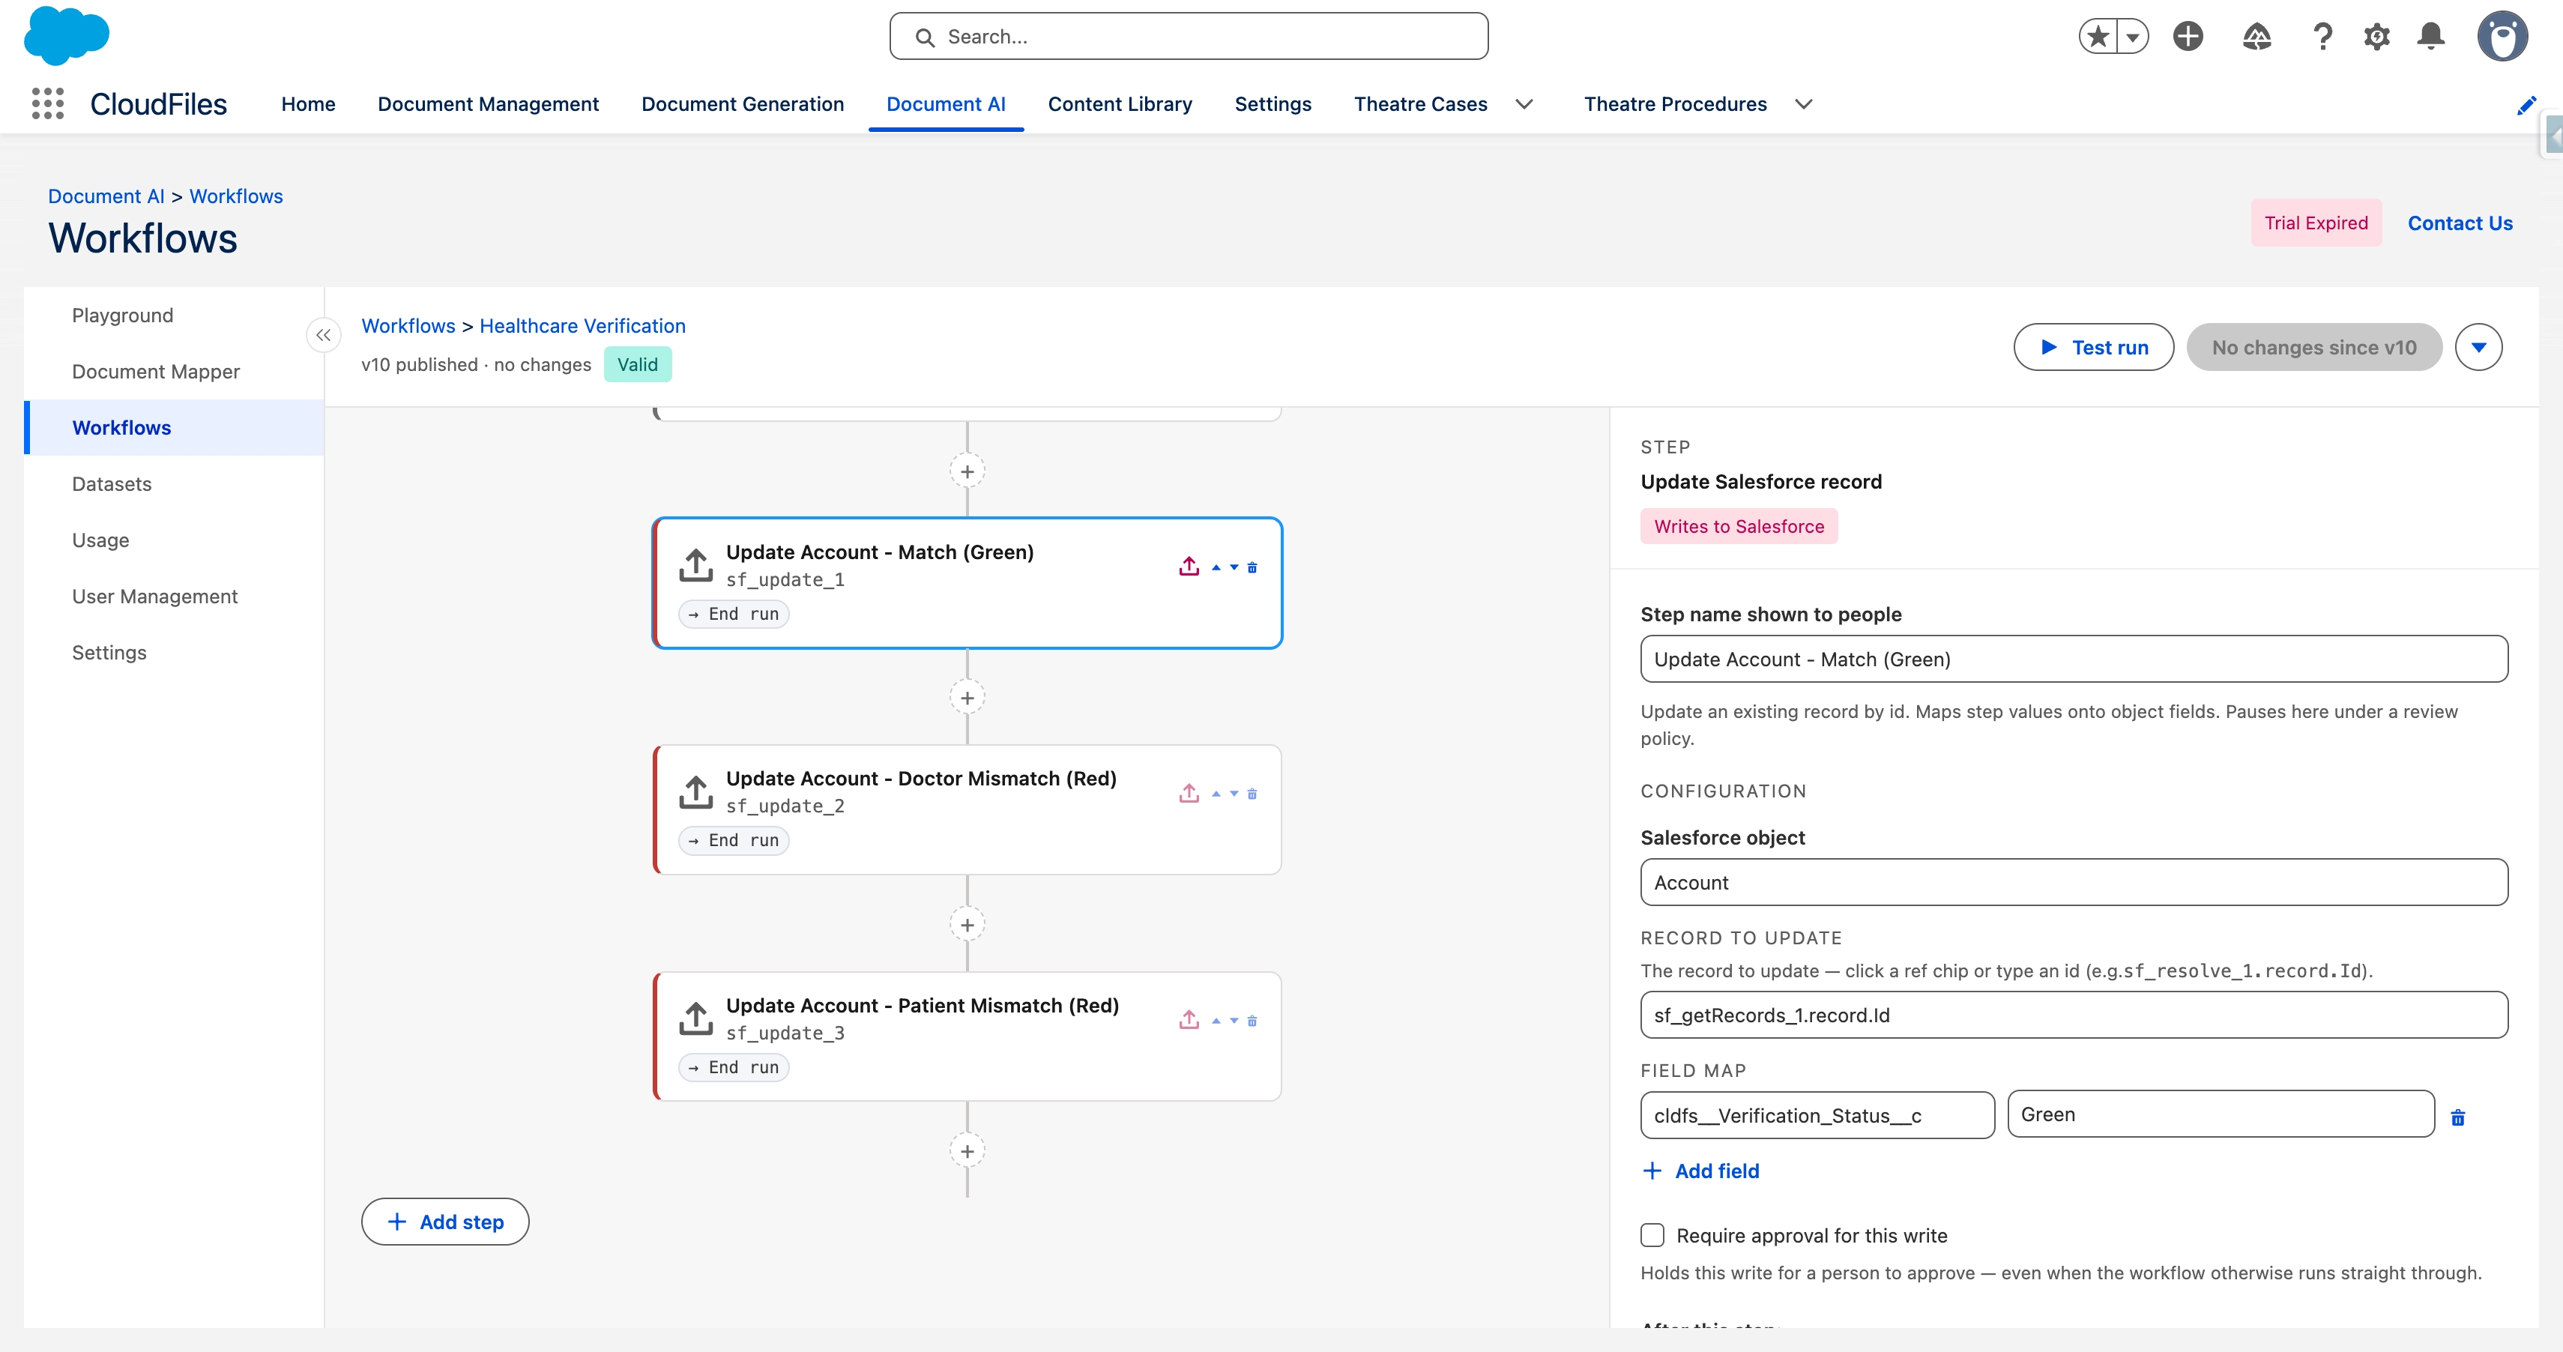The width and height of the screenshot is (2563, 1352).
Task: Click the Test run button
Action: coord(2093,347)
